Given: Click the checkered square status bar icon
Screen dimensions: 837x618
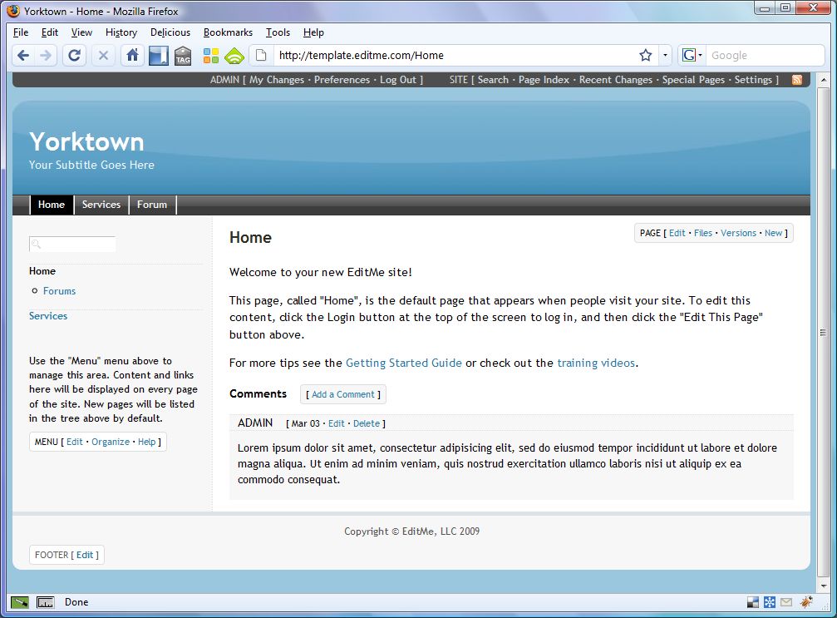Looking at the screenshot, I should tap(753, 602).
